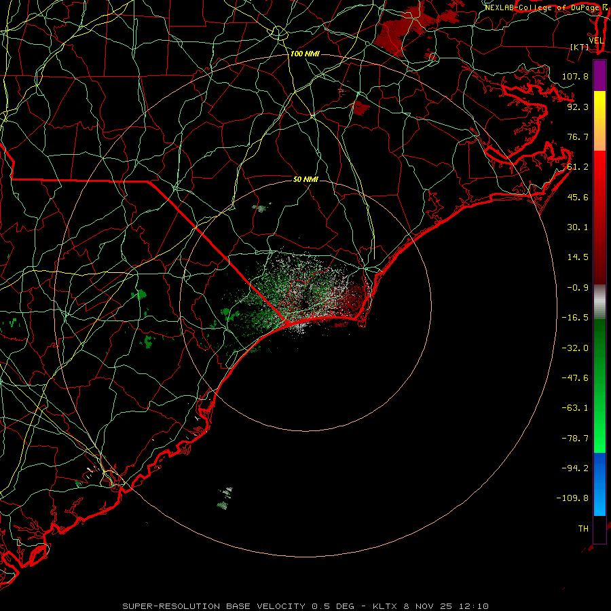Pick the blue segment of the velocity color bar
This screenshot has width=611, height=611.
[x=599, y=484]
